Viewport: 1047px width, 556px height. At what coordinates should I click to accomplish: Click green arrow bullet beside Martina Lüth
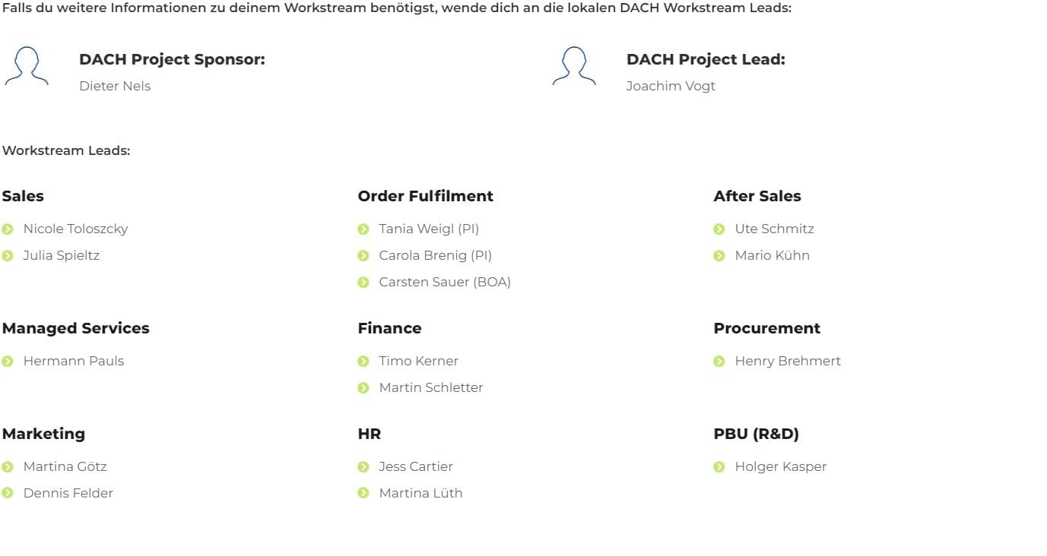pyautogui.click(x=363, y=493)
